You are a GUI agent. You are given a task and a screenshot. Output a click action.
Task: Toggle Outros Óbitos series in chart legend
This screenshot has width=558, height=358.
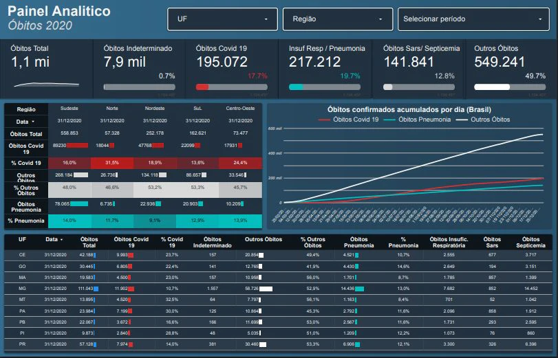point(483,120)
